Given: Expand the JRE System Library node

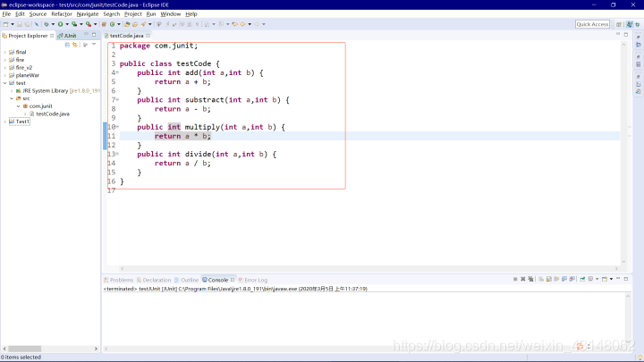Looking at the screenshot, I should [12, 91].
